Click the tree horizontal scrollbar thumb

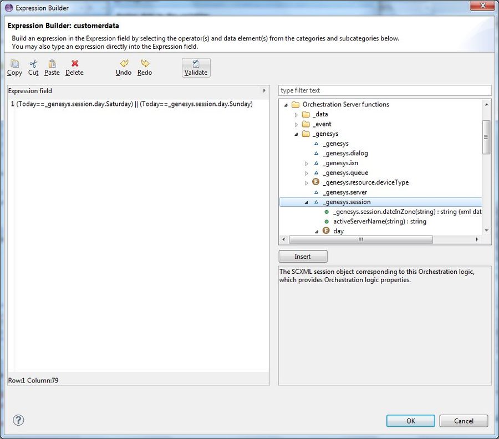[361, 239]
